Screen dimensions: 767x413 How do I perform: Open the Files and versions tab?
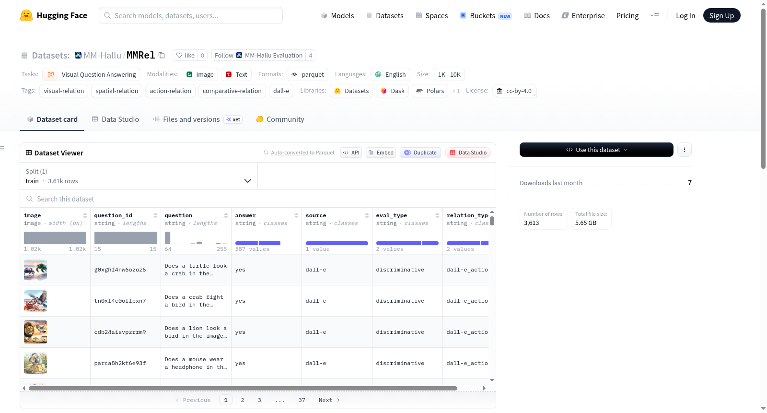pyautogui.click(x=198, y=119)
